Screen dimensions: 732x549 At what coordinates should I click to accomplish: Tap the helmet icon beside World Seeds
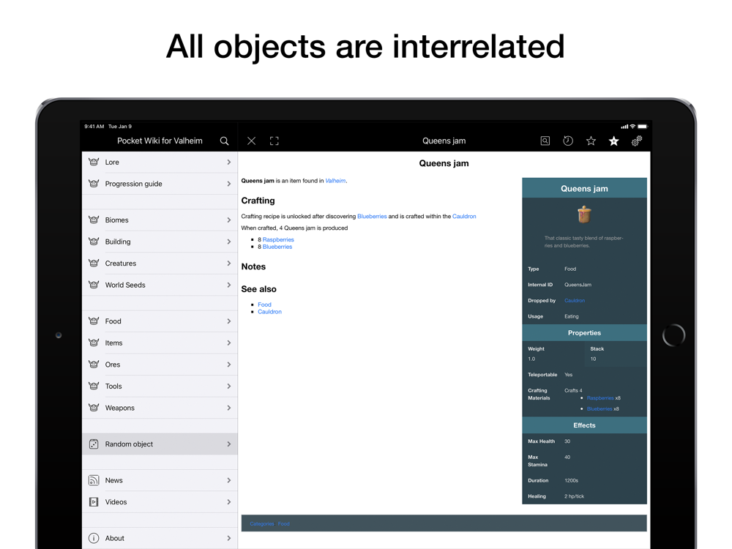94,285
